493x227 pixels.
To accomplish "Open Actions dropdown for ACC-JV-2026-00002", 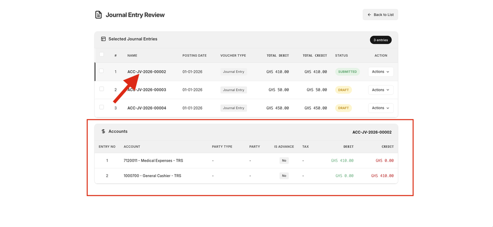I will pyautogui.click(x=380, y=72).
